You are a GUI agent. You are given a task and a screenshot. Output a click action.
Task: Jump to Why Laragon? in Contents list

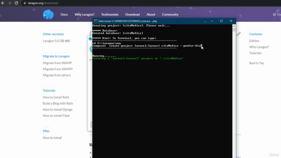[259, 47]
